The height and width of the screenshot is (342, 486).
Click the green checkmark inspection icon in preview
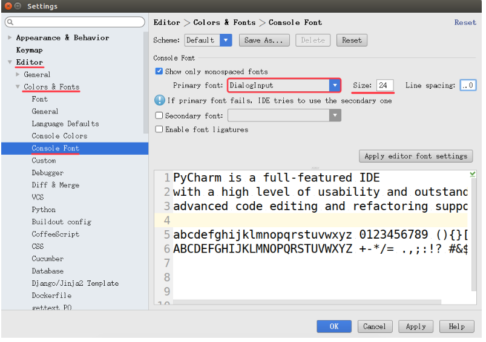(x=472, y=175)
